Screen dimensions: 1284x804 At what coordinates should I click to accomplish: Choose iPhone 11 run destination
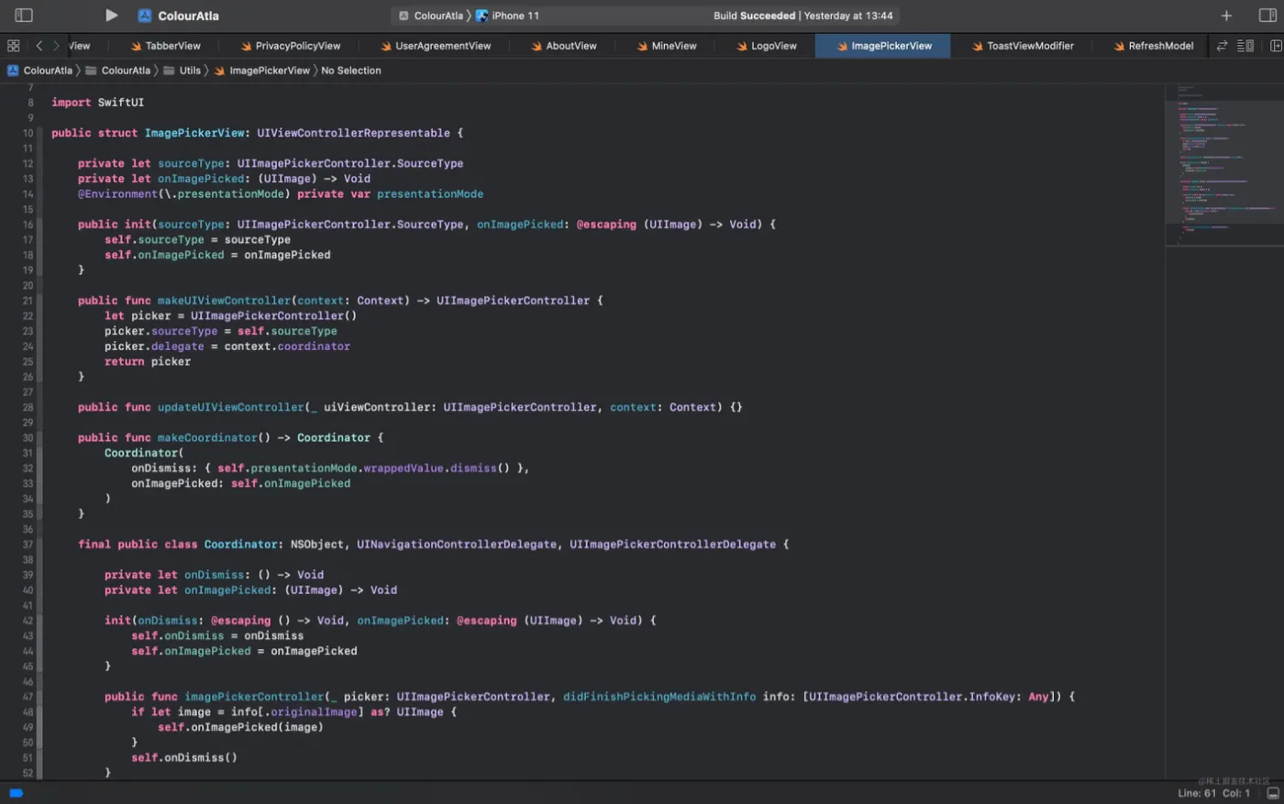pyautogui.click(x=507, y=16)
